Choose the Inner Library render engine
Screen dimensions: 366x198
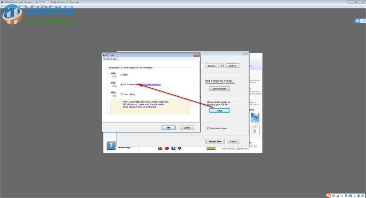[x=122, y=94]
